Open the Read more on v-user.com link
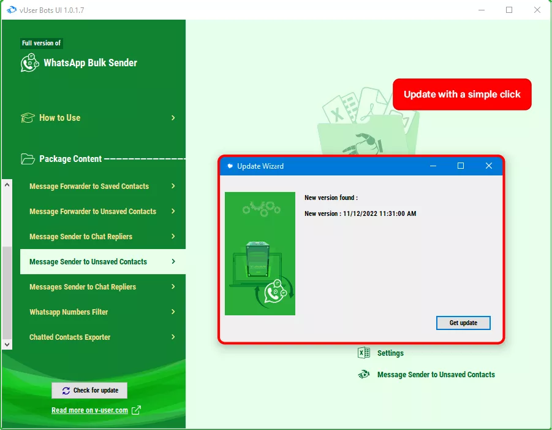 90,410
